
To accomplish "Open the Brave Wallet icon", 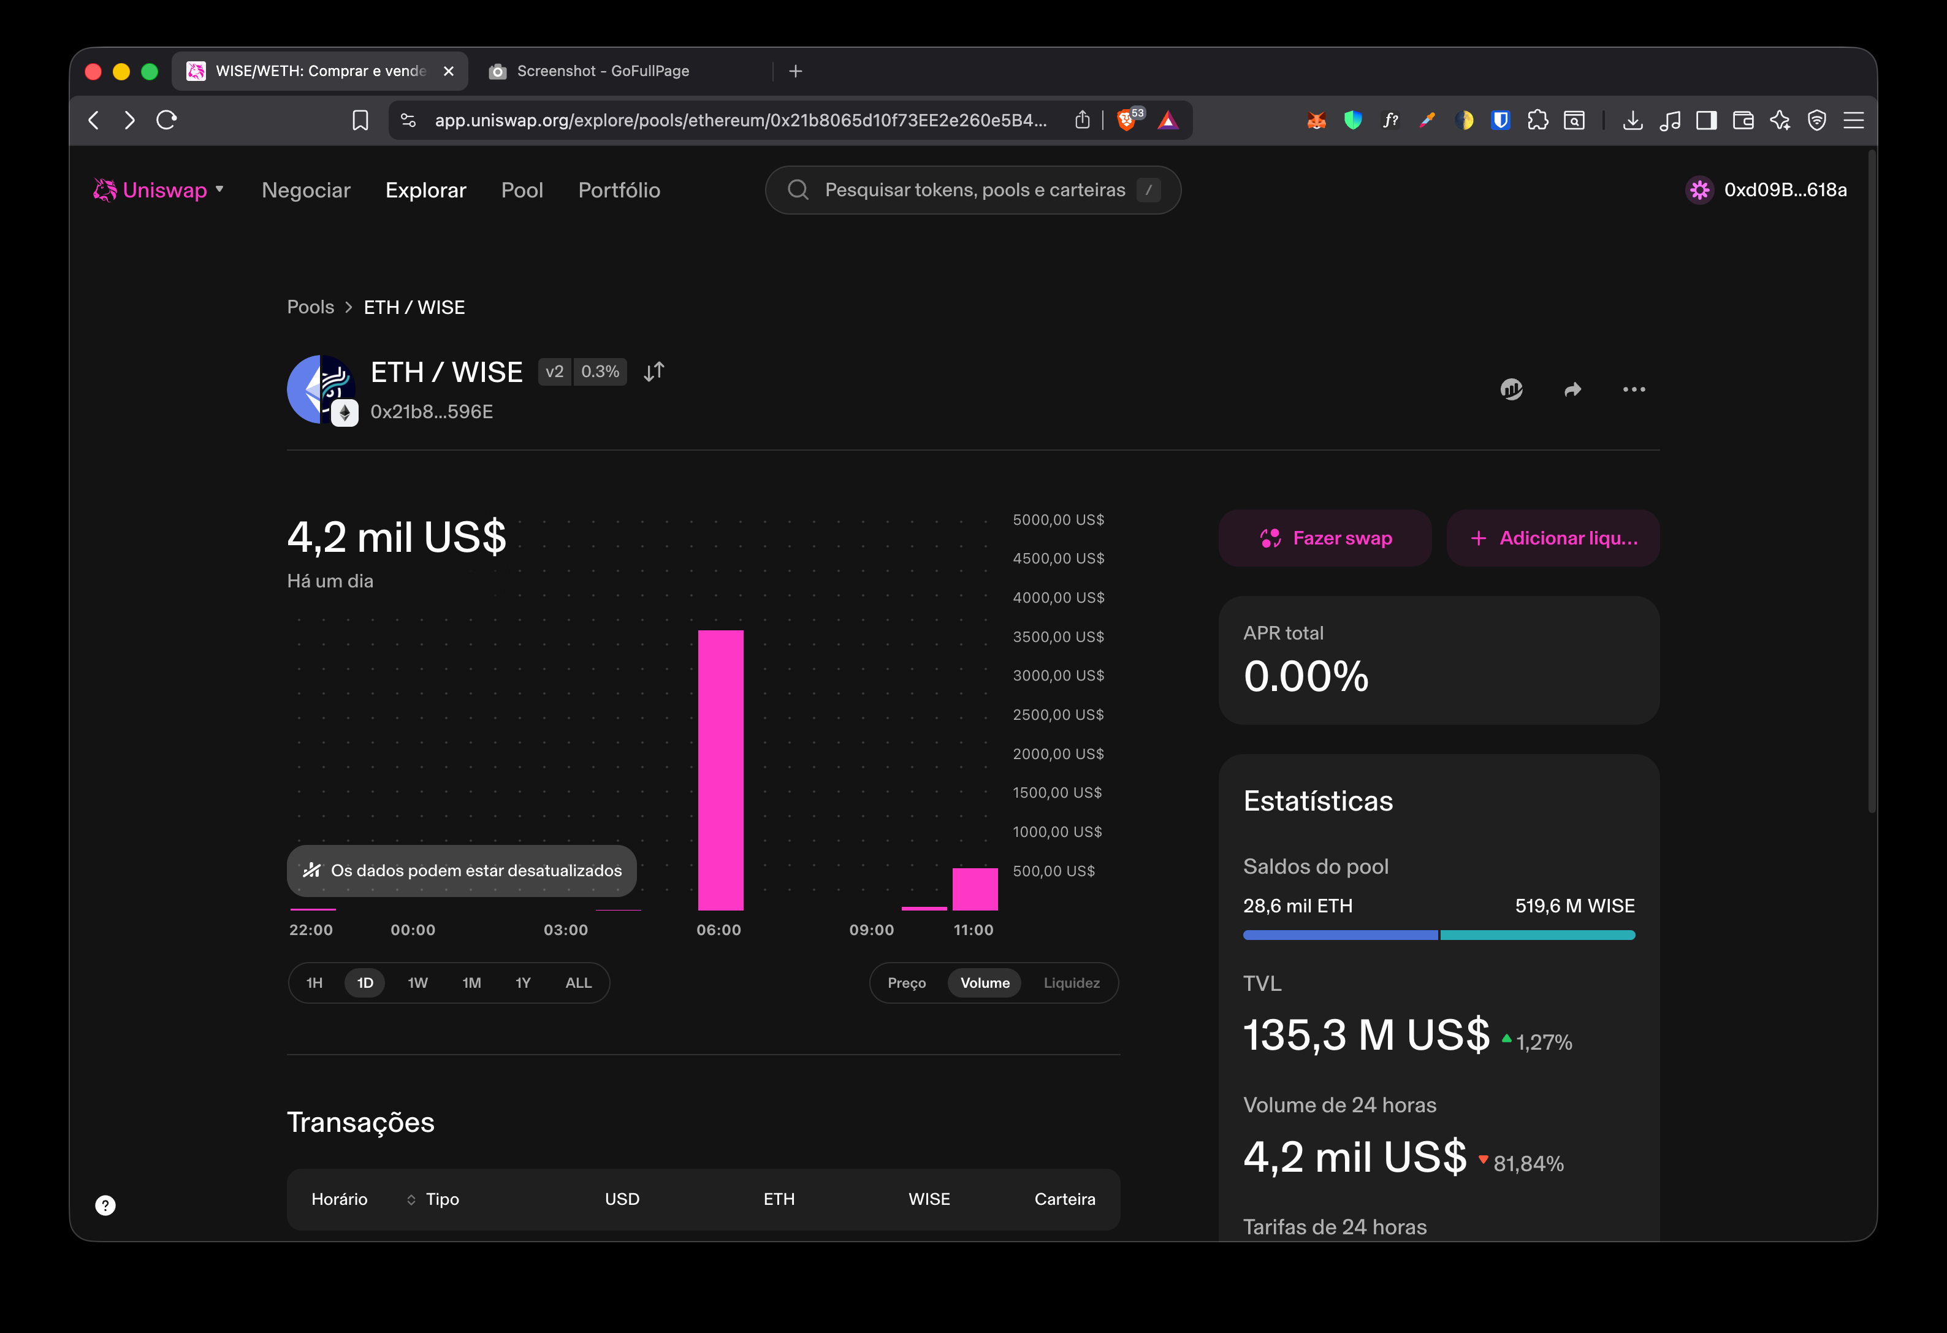I will pyautogui.click(x=1743, y=121).
